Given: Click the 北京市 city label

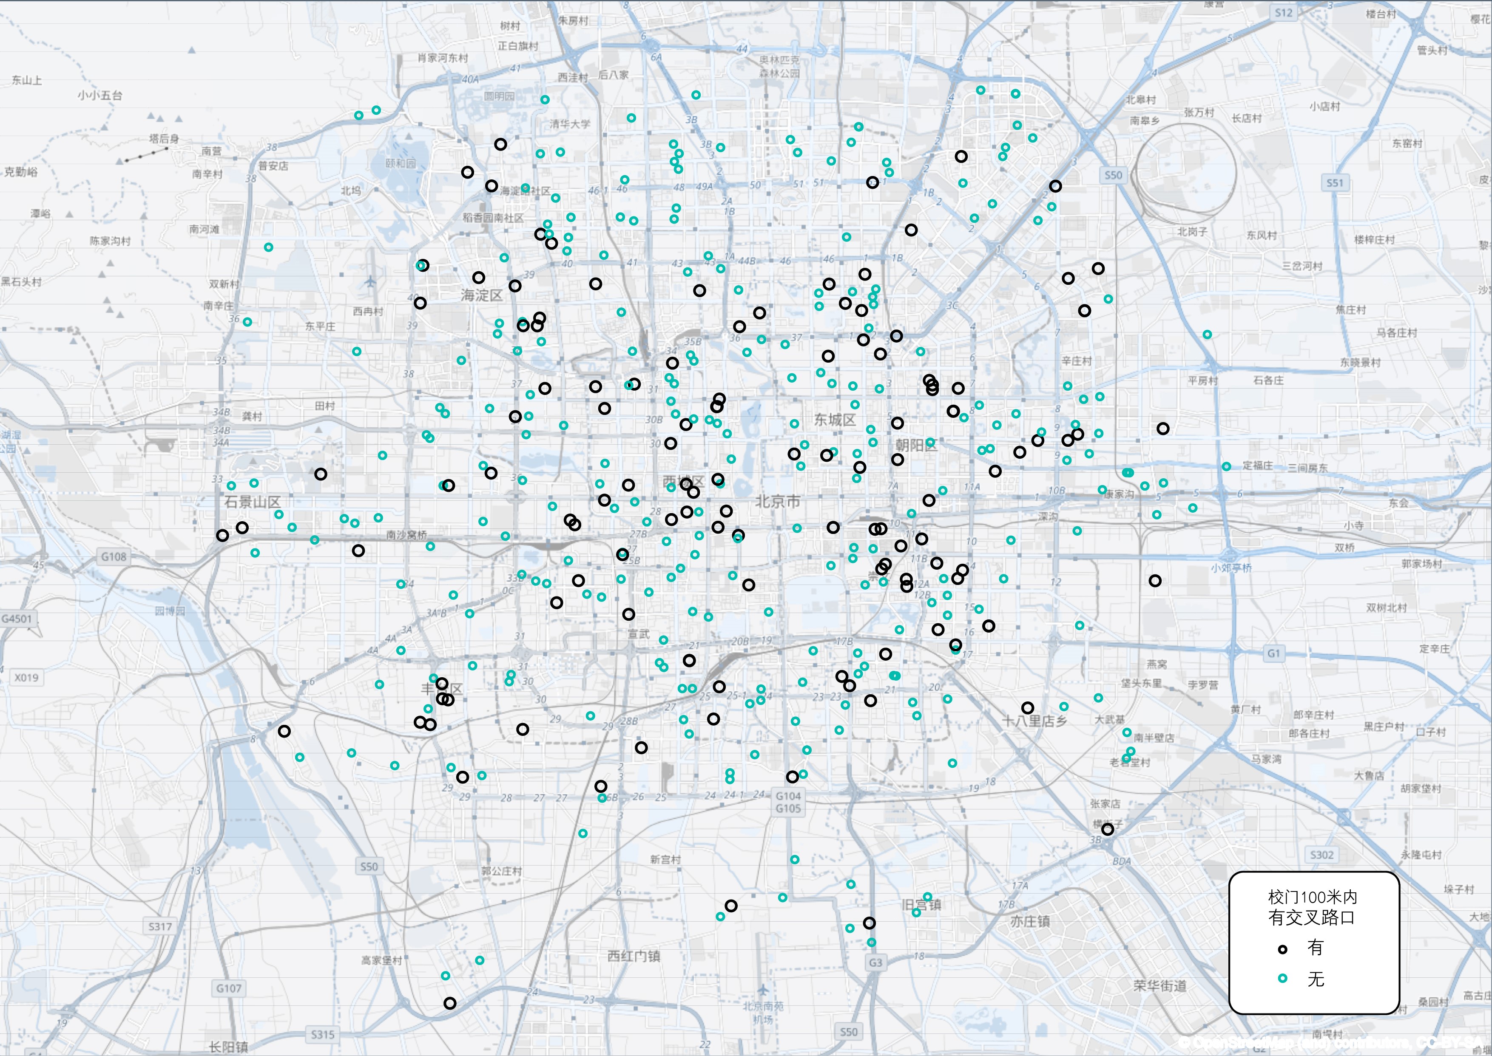Looking at the screenshot, I should 778,501.
